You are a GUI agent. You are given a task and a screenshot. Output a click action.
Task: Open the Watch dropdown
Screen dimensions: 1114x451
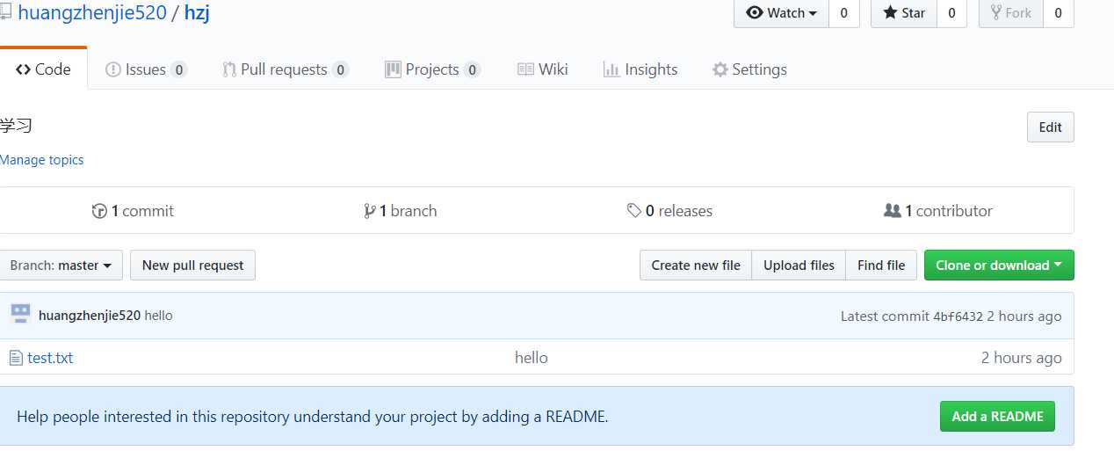pyautogui.click(x=781, y=13)
